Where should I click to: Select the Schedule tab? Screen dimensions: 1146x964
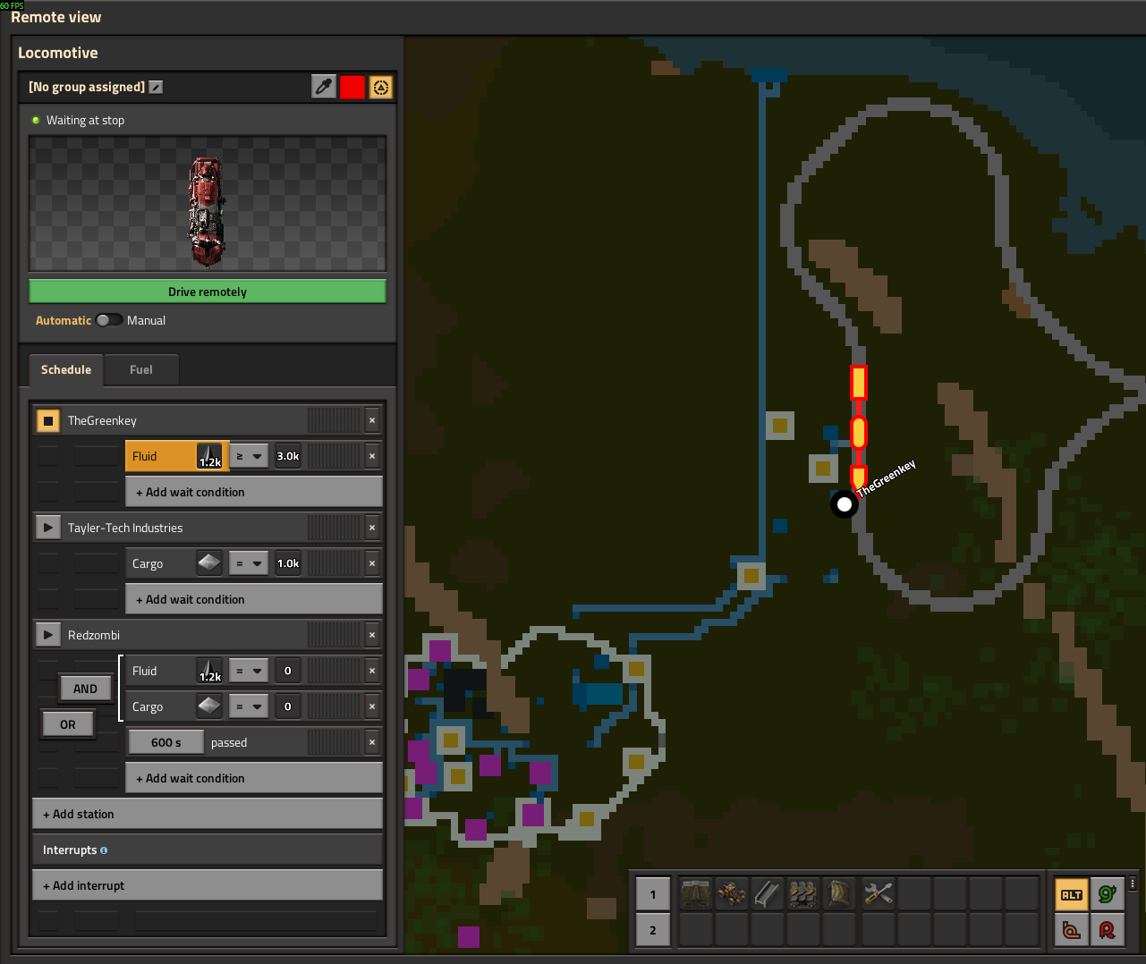coord(66,369)
